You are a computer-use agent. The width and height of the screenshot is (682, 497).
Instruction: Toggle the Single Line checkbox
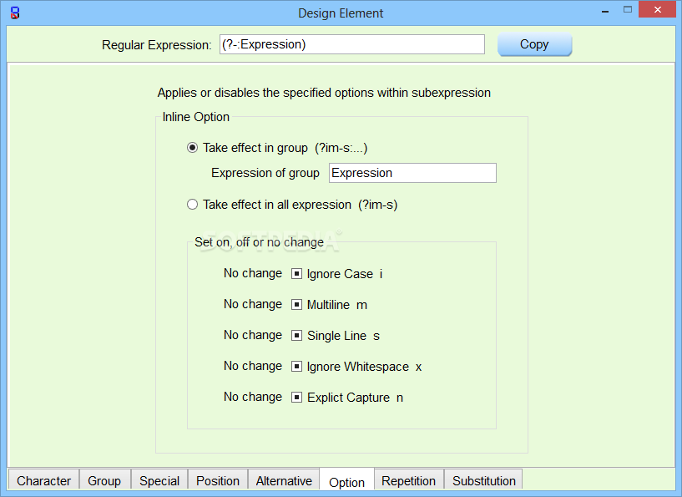tap(296, 336)
